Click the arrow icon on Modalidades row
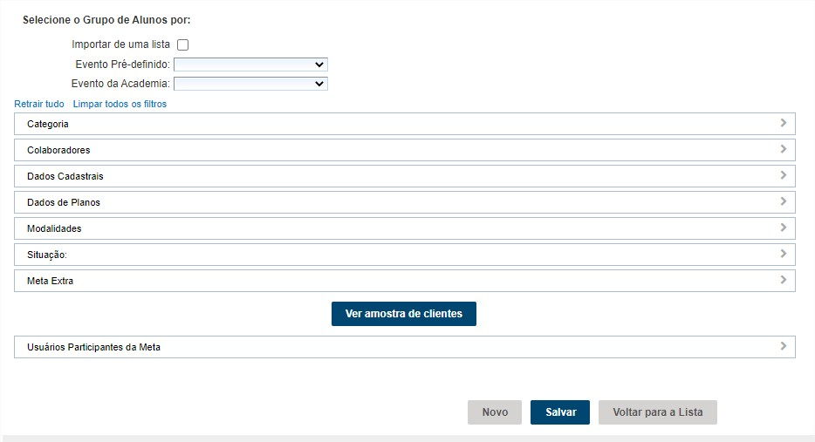Image resolution: width=815 pixels, height=442 pixels. point(784,228)
